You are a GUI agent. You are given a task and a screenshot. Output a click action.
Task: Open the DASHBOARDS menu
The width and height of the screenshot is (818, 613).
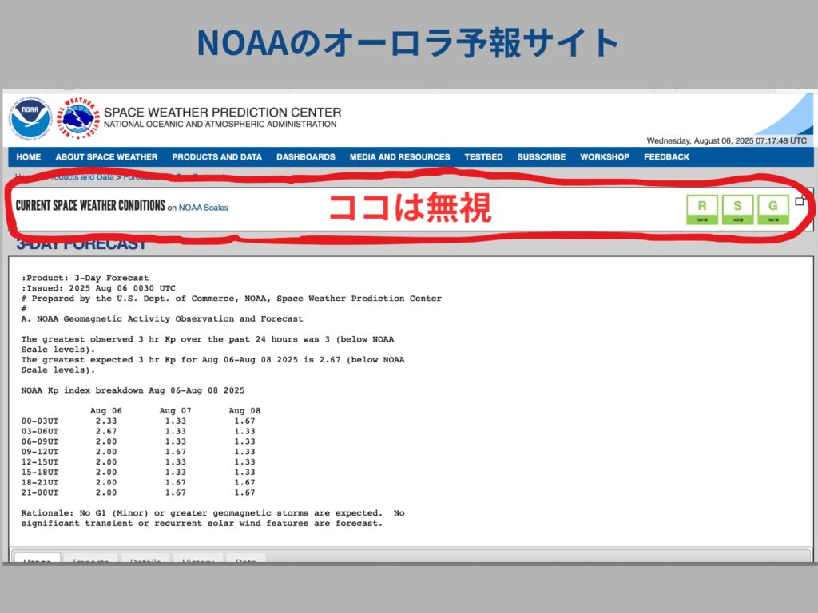306,157
